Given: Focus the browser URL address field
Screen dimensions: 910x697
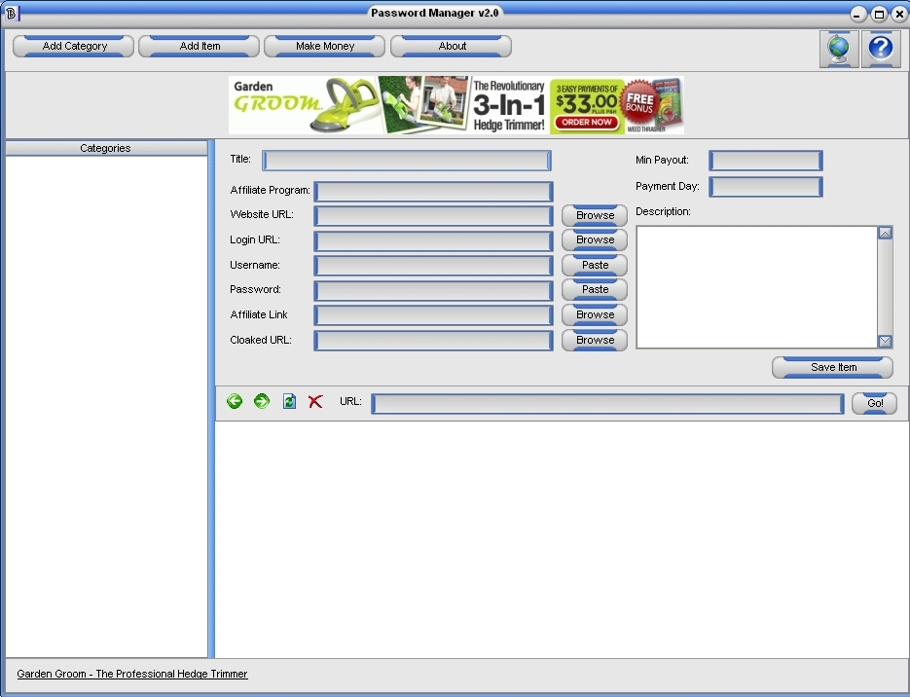Looking at the screenshot, I should tap(607, 404).
